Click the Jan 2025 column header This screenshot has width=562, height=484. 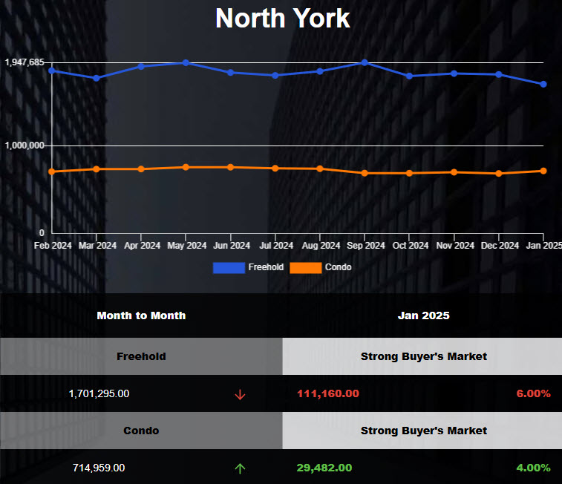(423, 315)
